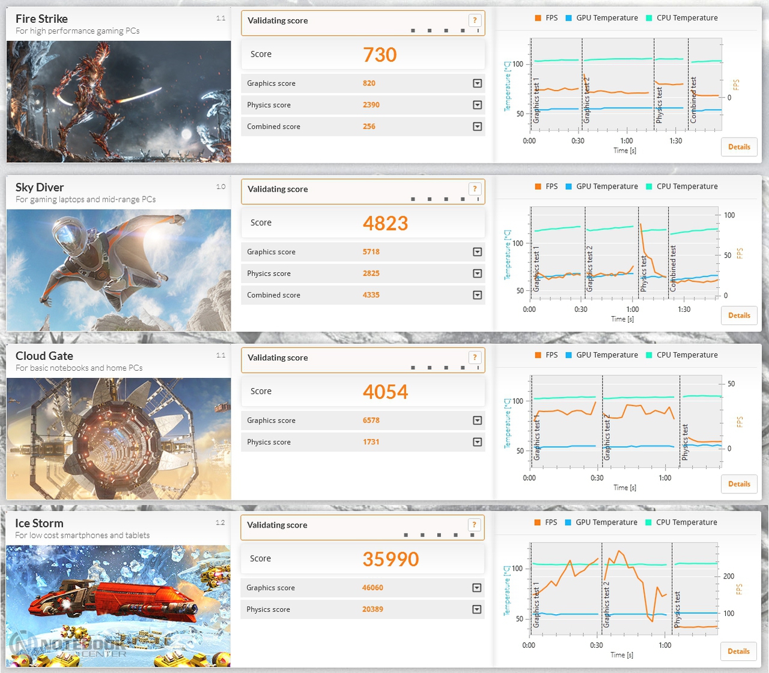This screenshot has width=769, height=673.
Task: Click the Fire Strike FPS legend swatch
Action: pyautogui.click(x=538, y=18)
